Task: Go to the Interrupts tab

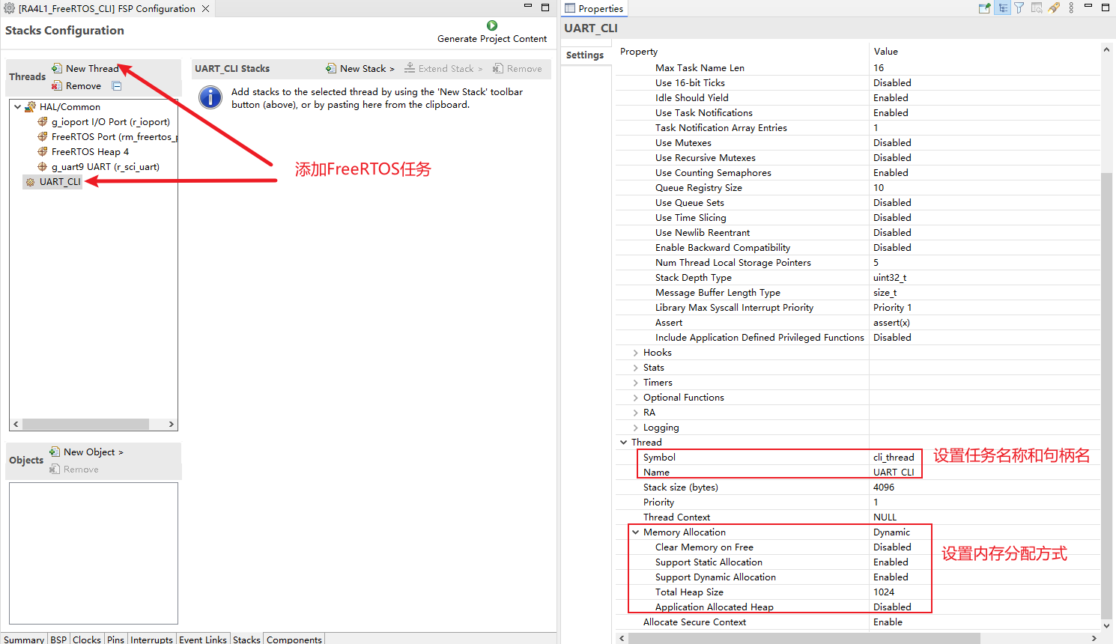Action: click(x=151, y=639)
